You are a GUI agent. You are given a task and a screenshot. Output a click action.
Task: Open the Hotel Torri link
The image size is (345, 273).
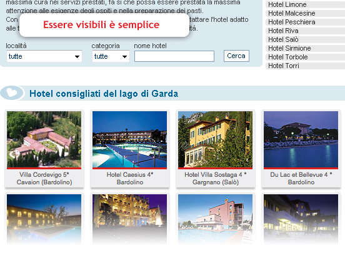click(x=284, y=66)
